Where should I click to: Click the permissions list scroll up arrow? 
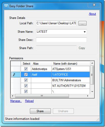point(92,63)
